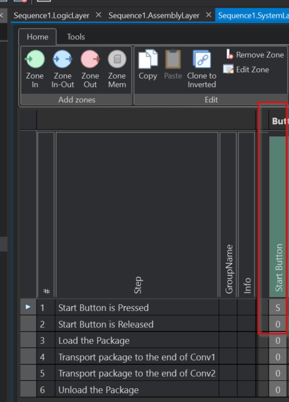The width and height of the screenshot is (289, 402).
Task: Select row header of Unload the Package
Action: (28, 390)
